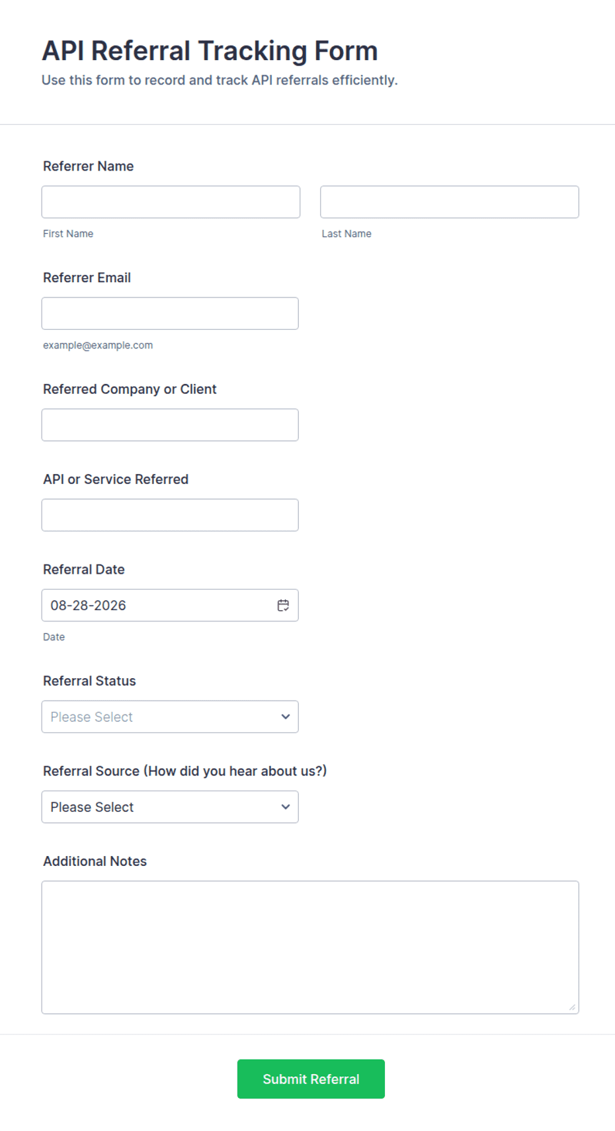
Task: Click the Referral Source dropdown chevron
Action: tap(286, 807)
